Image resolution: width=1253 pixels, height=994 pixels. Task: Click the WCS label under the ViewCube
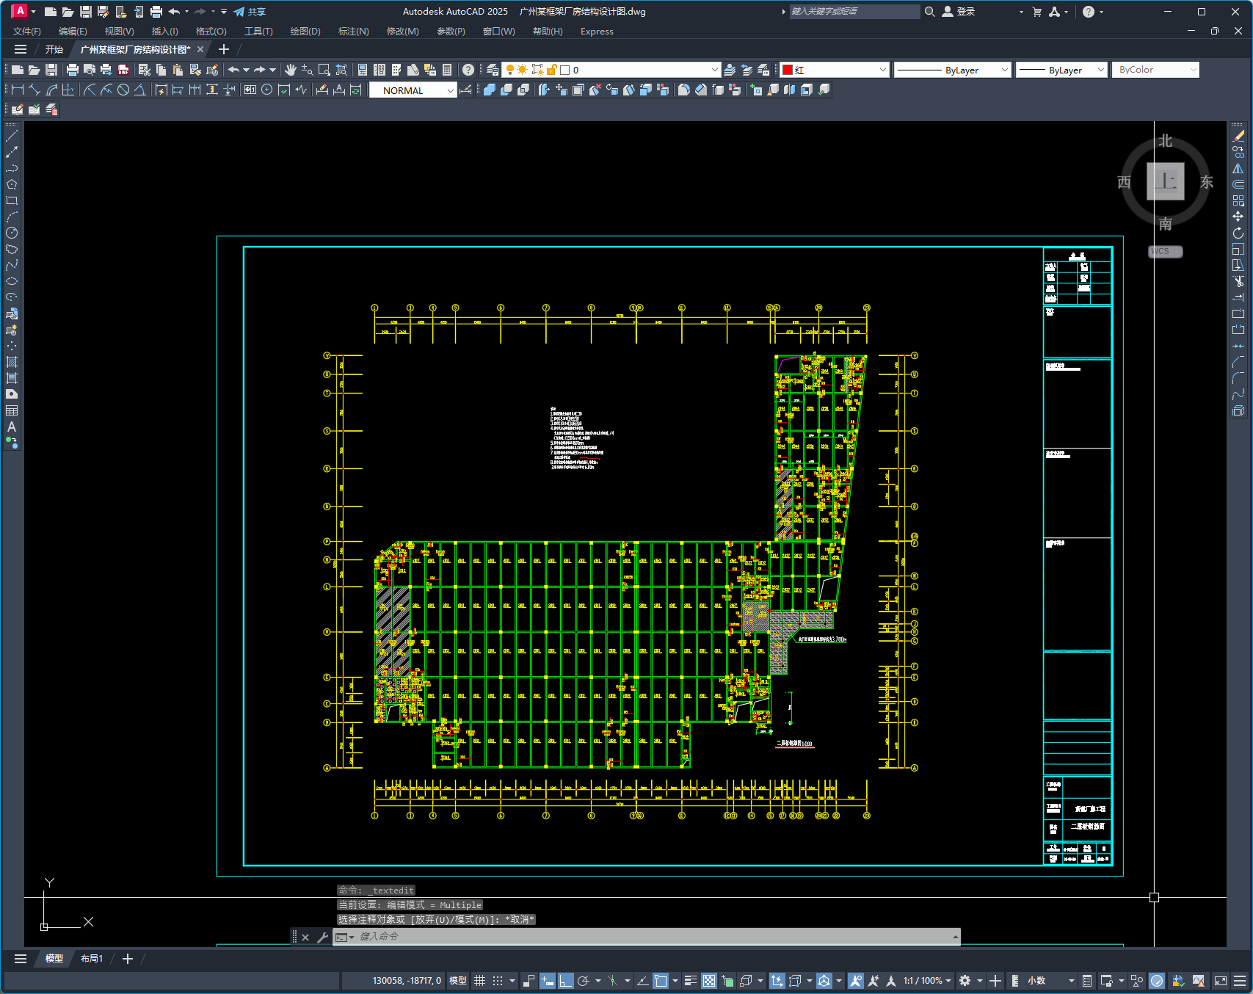(x=1165, y=251)
